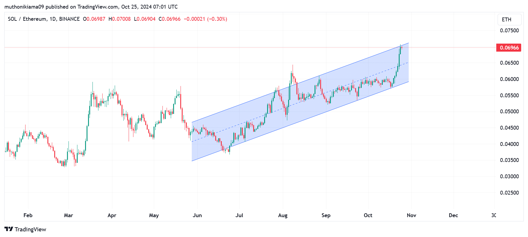Click the SOL / Ethereum symbol title
Viewport: 528px width, 237px height.
[x=27, y=19]
